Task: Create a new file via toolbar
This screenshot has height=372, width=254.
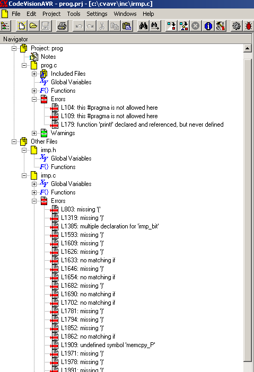Action: (x=21, y=26)
